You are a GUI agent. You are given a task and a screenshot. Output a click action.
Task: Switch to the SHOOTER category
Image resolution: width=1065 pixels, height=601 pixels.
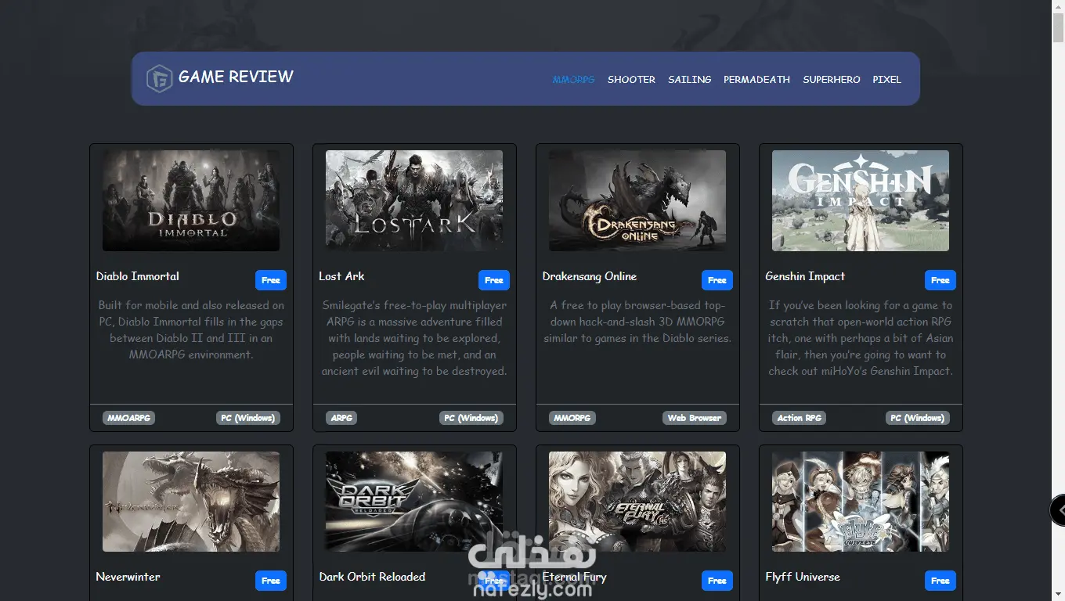(x=631, y=80)
